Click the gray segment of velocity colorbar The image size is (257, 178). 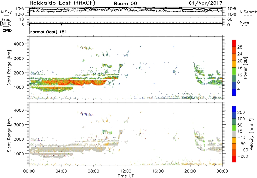[x=234, y=134]
